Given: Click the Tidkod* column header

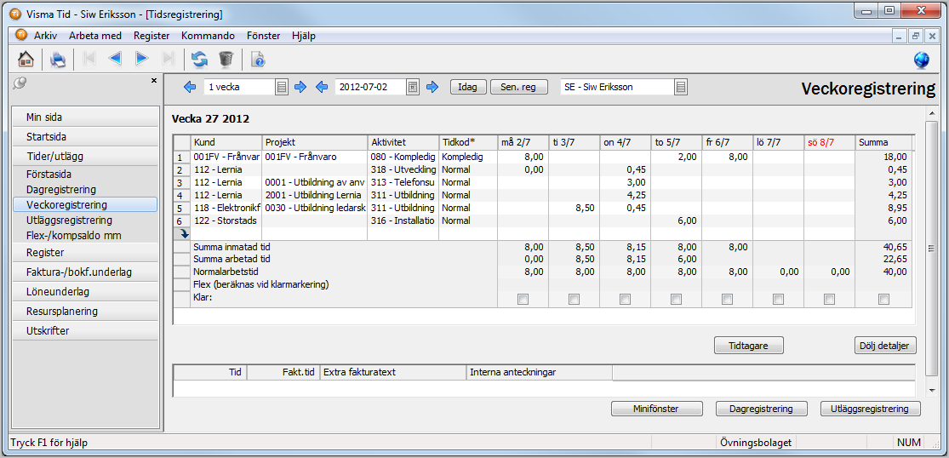Looking at the screenshot, I should [468, 142].
